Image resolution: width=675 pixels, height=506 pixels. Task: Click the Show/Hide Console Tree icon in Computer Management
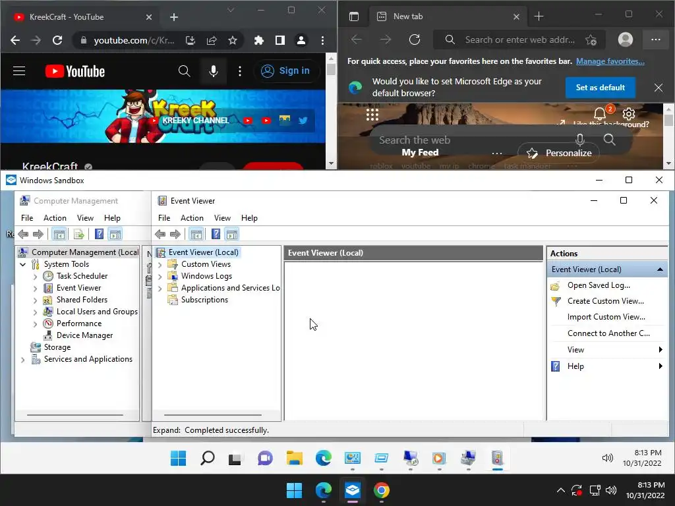pos(59,234)
